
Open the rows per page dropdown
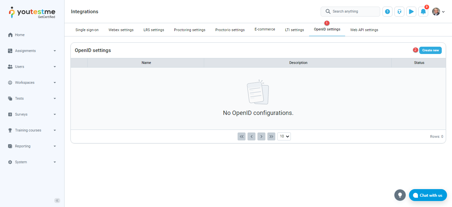coord(284,136)
